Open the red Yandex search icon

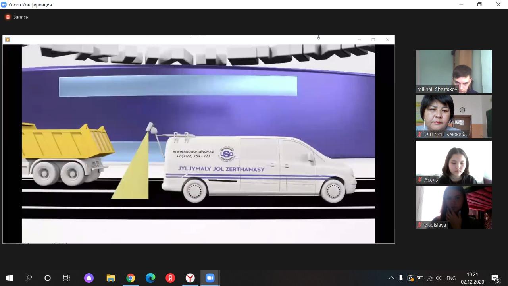pyautogui.click(x=170, y=278)
